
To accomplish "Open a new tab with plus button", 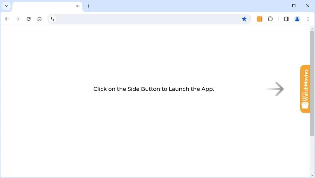I will coord(88,6).
